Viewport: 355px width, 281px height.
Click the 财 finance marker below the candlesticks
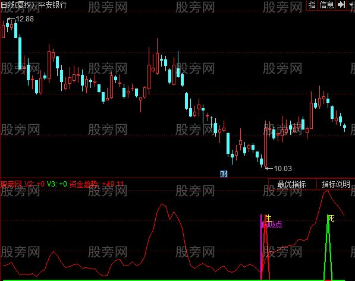pos(224,173)
